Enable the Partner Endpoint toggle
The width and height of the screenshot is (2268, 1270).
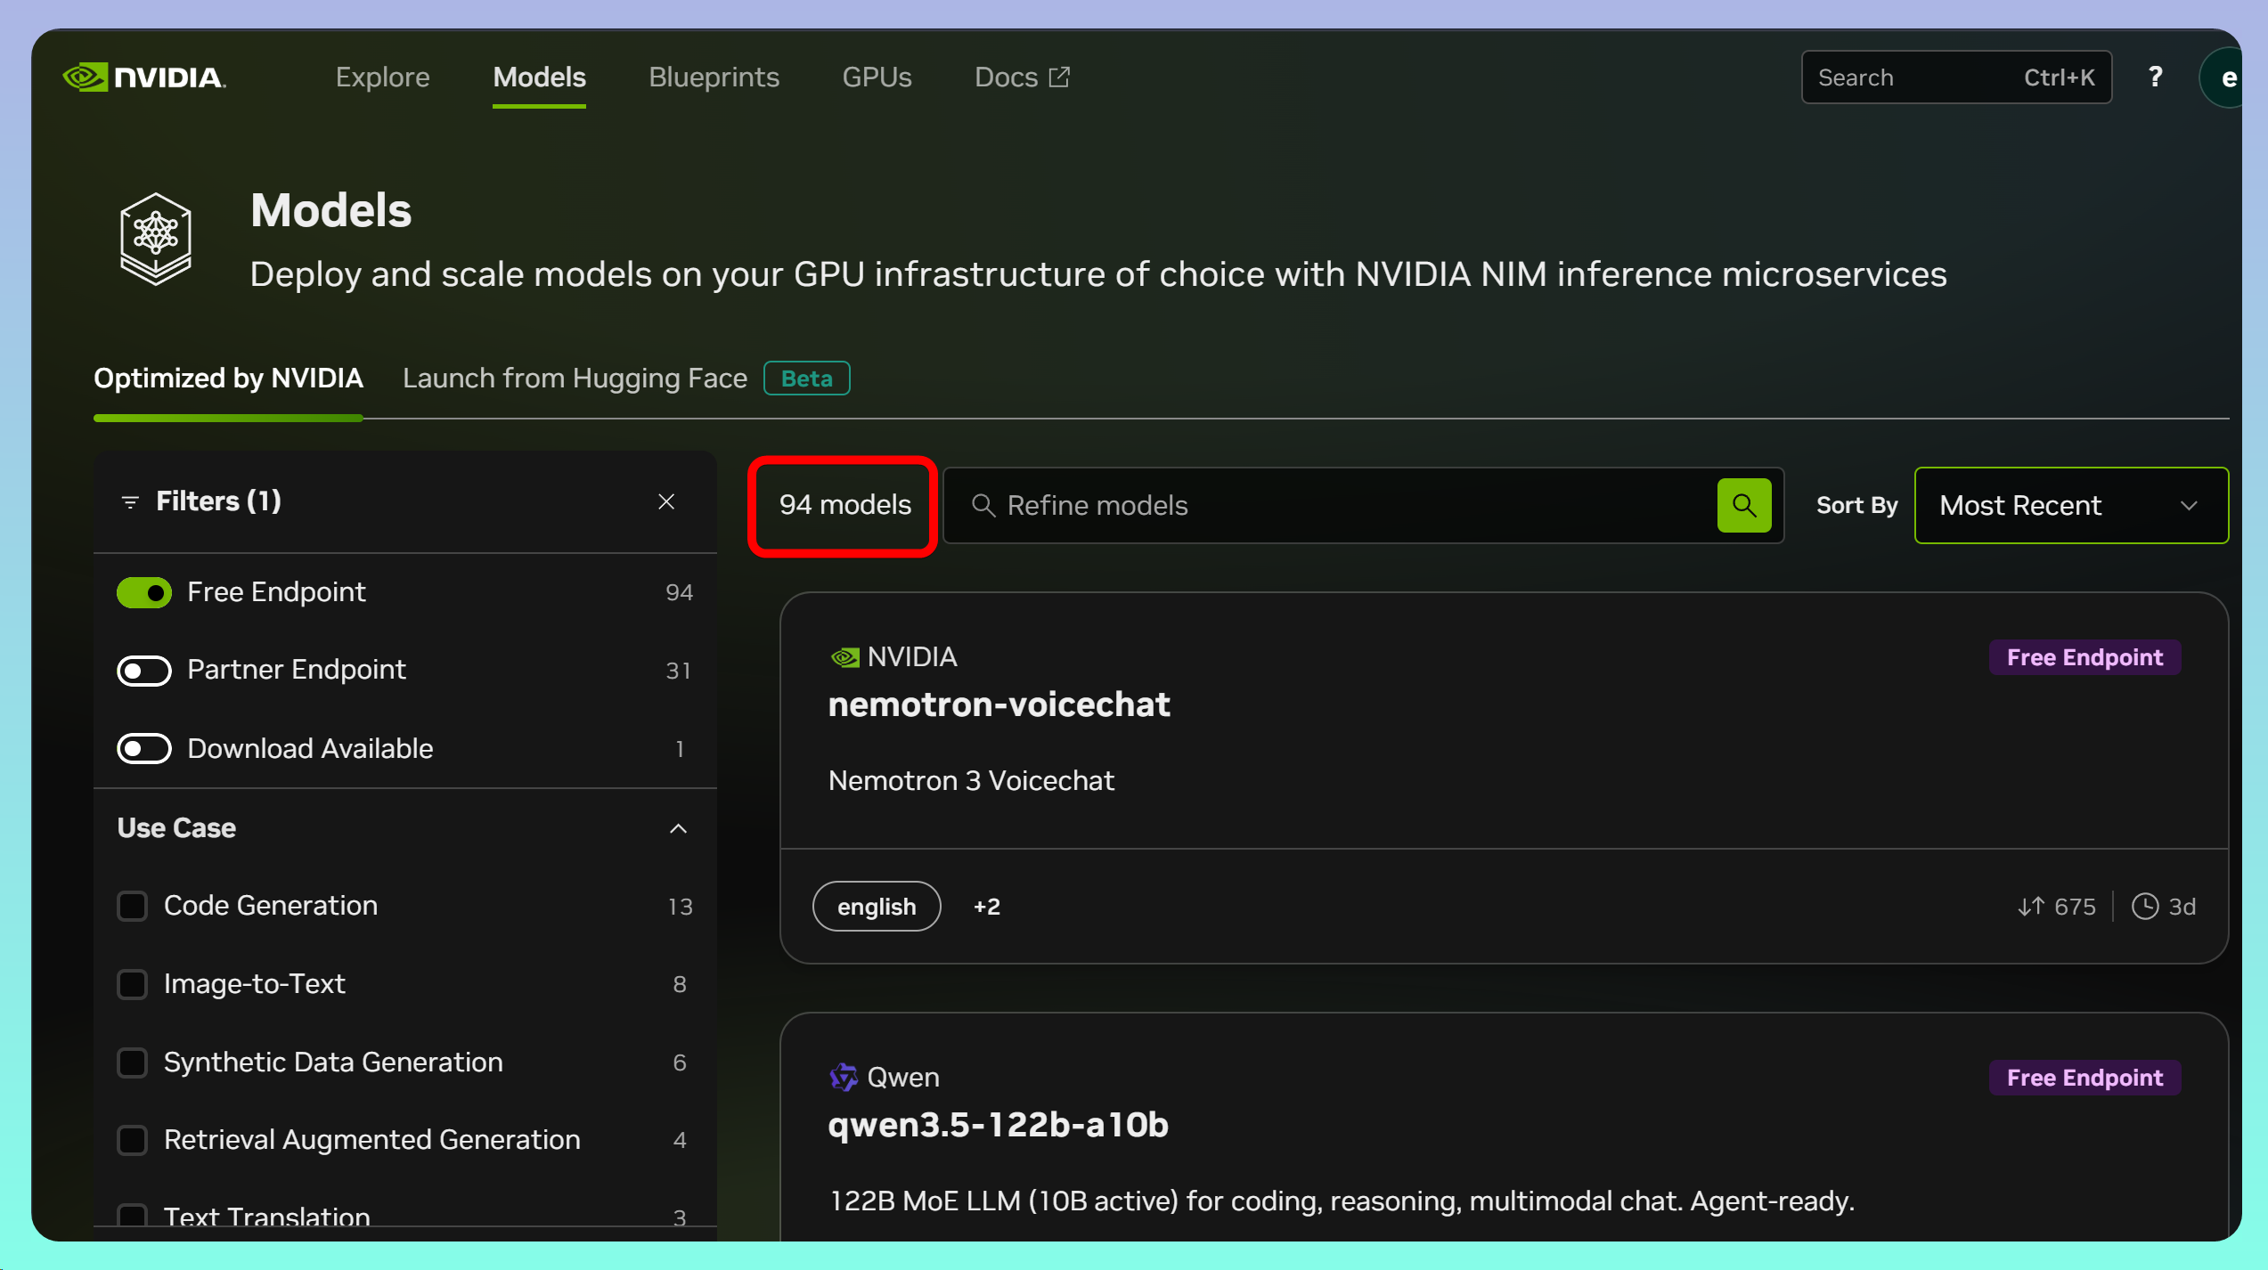pos(144,671)
